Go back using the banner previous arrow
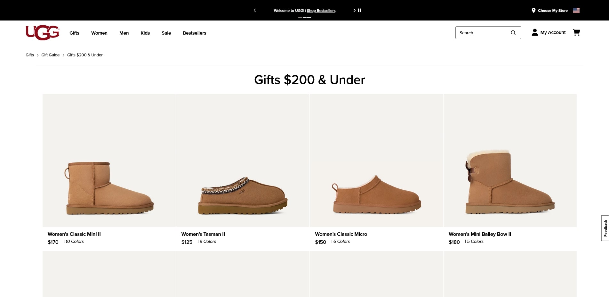This screenshot has width=609, height=297. [255, 10]
